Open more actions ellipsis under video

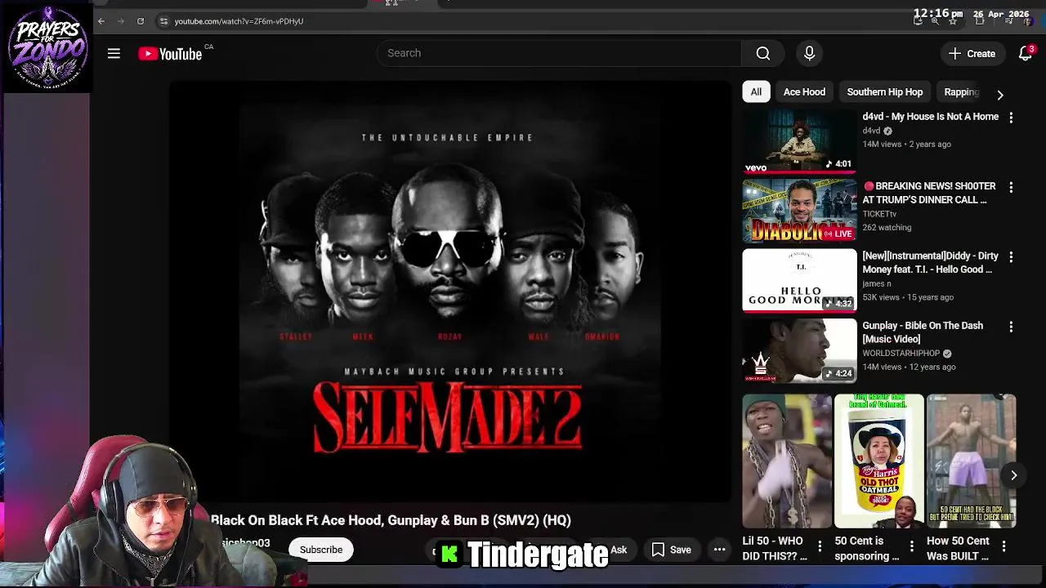point(719,550)
